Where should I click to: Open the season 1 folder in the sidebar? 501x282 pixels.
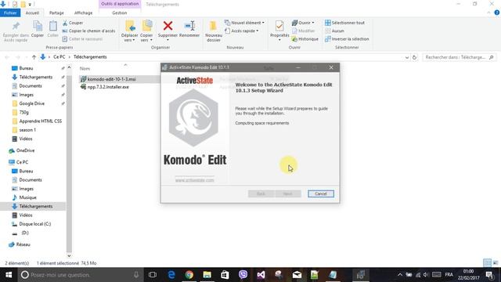(x=27, y=130)
